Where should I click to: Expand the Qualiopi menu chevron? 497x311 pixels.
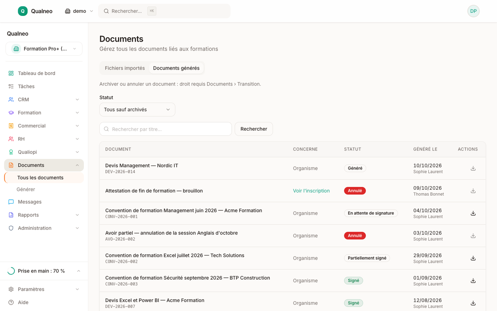77,152
